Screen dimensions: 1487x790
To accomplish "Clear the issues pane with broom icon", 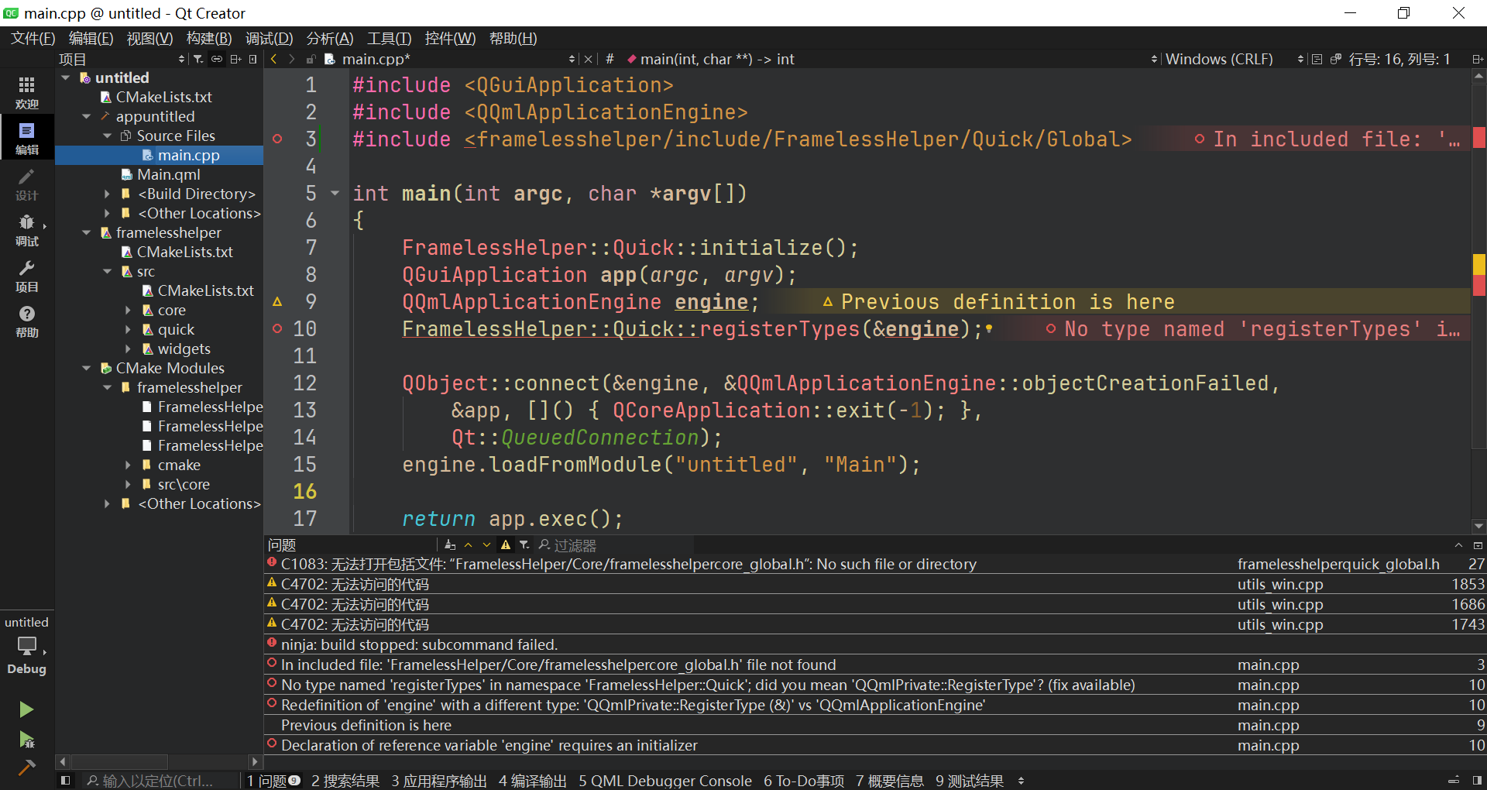I will [450, 545].
